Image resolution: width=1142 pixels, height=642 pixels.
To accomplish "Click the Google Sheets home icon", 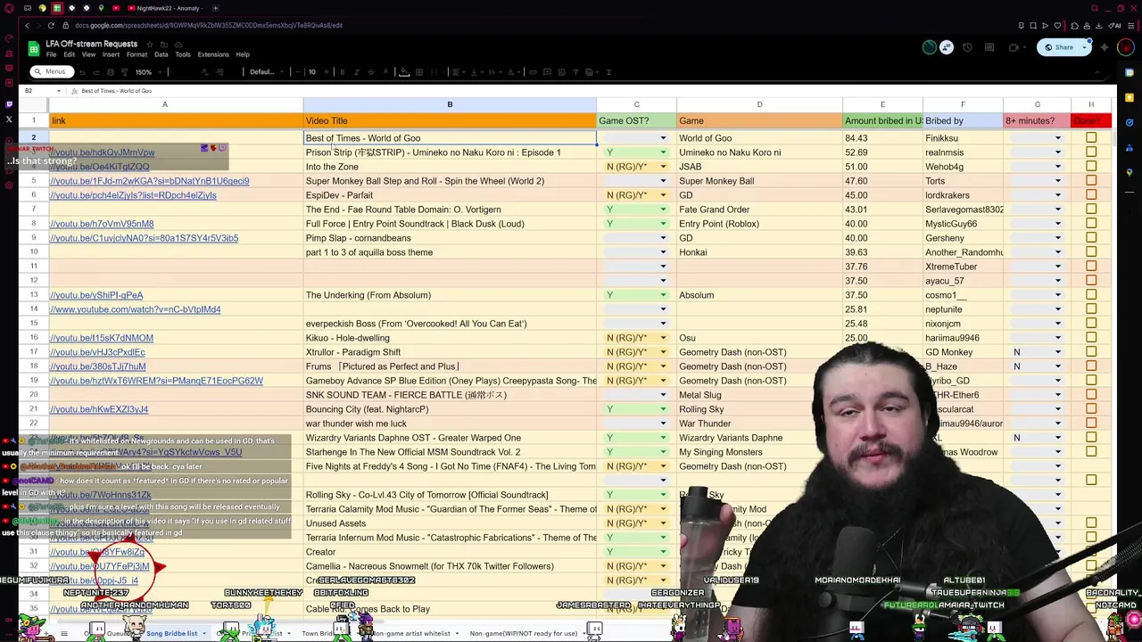I will [x=34, y=50].
